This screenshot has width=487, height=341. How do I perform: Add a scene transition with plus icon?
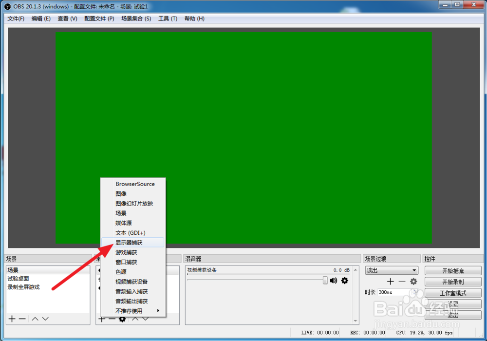click(x=391, y=282)
